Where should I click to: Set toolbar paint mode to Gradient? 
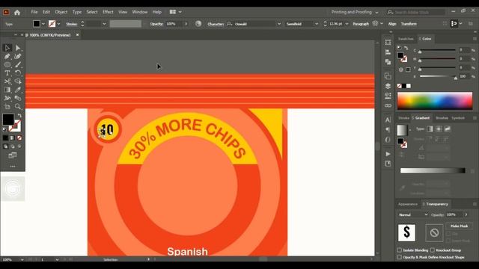coord(12,138)
